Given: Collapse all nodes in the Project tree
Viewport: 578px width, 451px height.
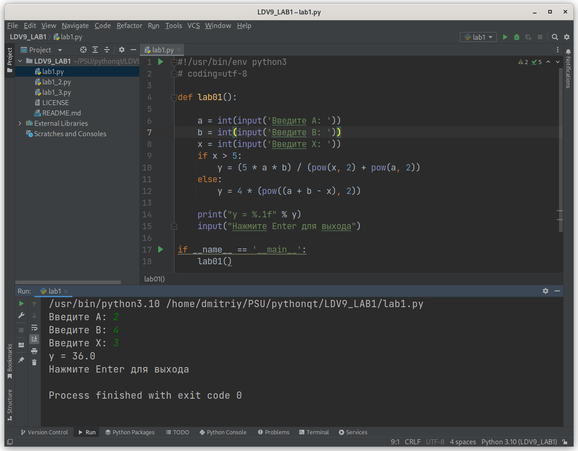Looking at the screenshot, I should point(106,50).
